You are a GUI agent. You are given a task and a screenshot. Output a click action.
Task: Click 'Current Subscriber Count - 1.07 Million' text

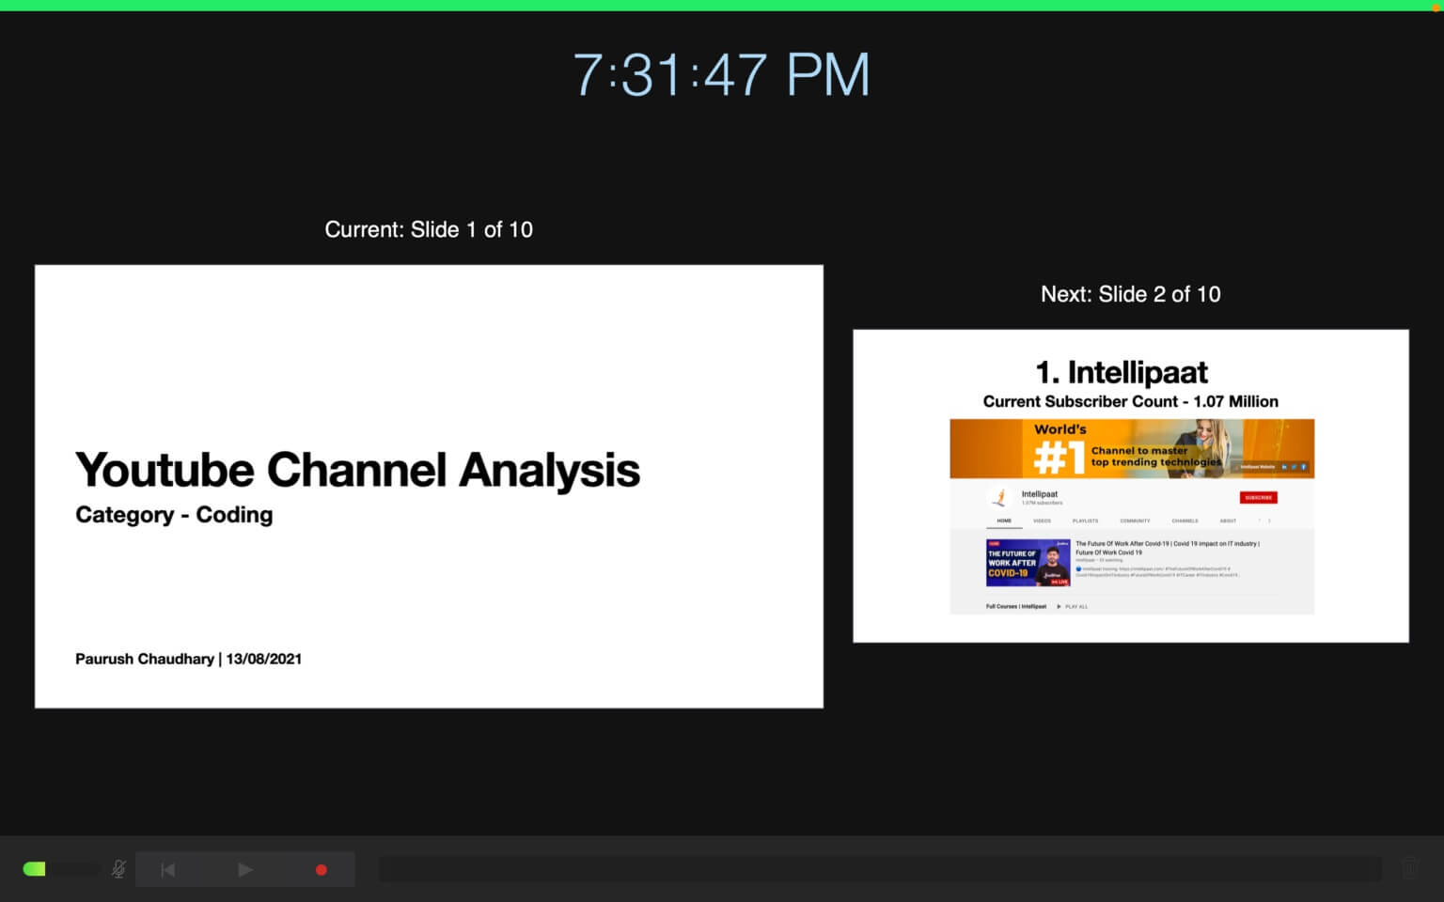[1131, 401]
